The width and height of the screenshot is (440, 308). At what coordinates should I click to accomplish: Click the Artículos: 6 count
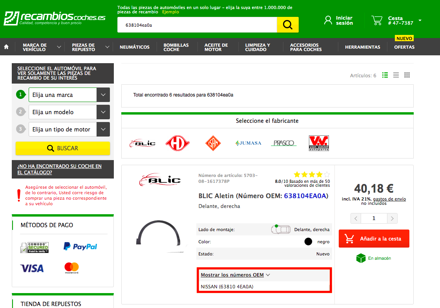click(x=363, y=75)
